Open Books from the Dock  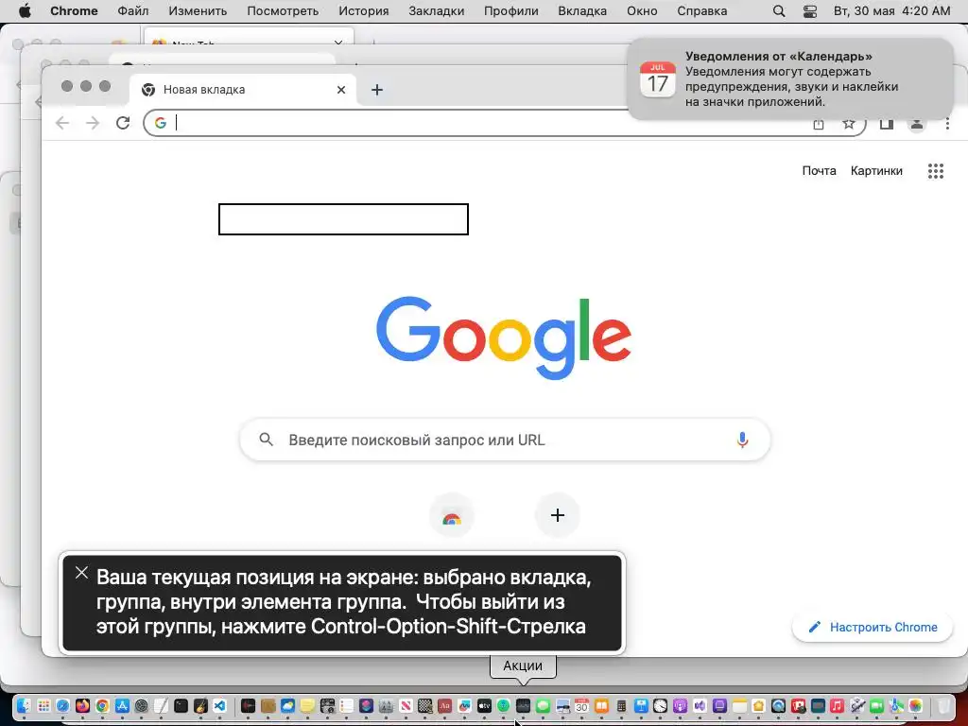(x=601, y=705)
